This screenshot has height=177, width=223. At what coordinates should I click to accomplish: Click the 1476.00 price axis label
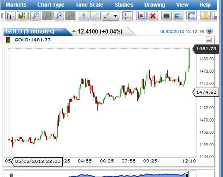pos(206,83)
